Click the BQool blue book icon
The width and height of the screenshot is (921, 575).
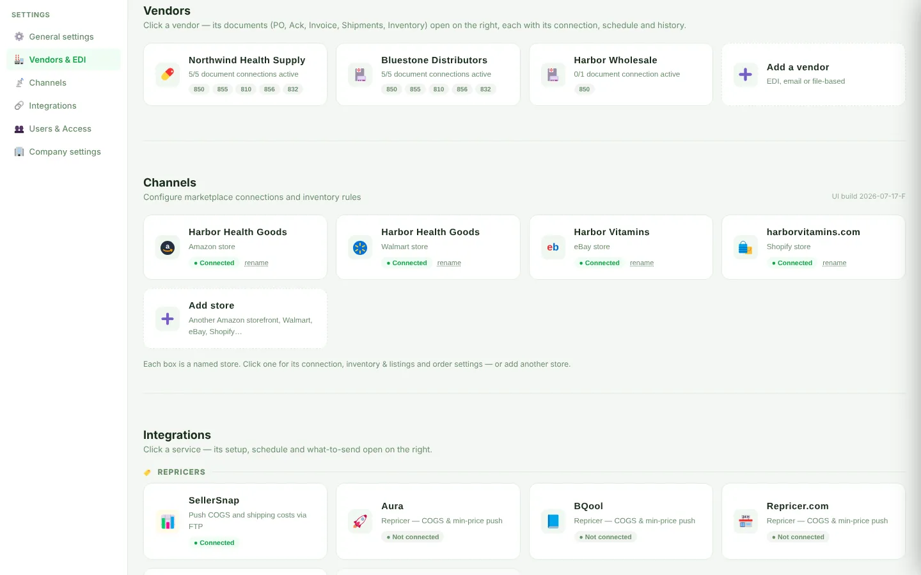553,521
